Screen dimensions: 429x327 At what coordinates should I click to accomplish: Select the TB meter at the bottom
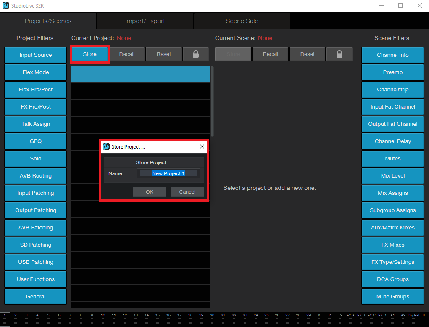pyautogui.click(x=424, y=319)
